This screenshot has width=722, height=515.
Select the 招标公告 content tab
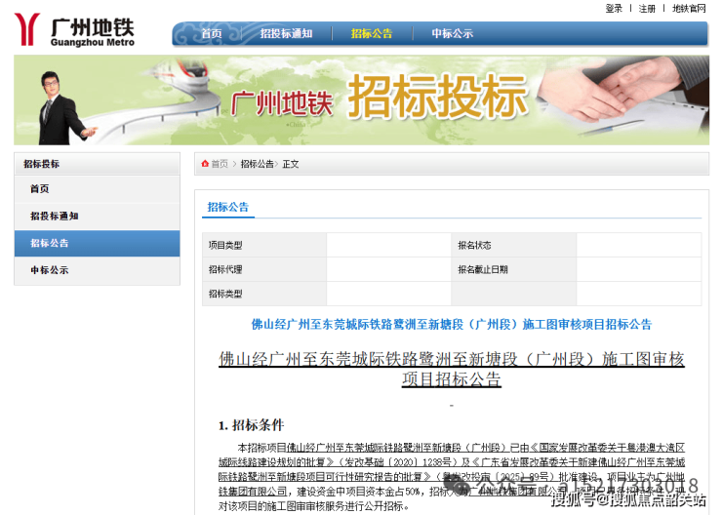[x=228, y=207]
